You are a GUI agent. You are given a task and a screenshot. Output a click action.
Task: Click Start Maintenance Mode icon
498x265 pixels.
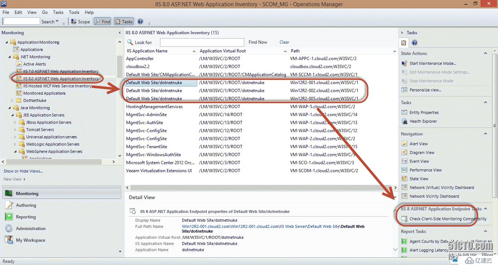coord(404,63)
